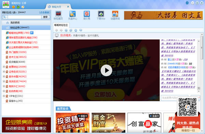The image size is (205, 134).
Task: Click in the room search field
Action: point(25,17)
